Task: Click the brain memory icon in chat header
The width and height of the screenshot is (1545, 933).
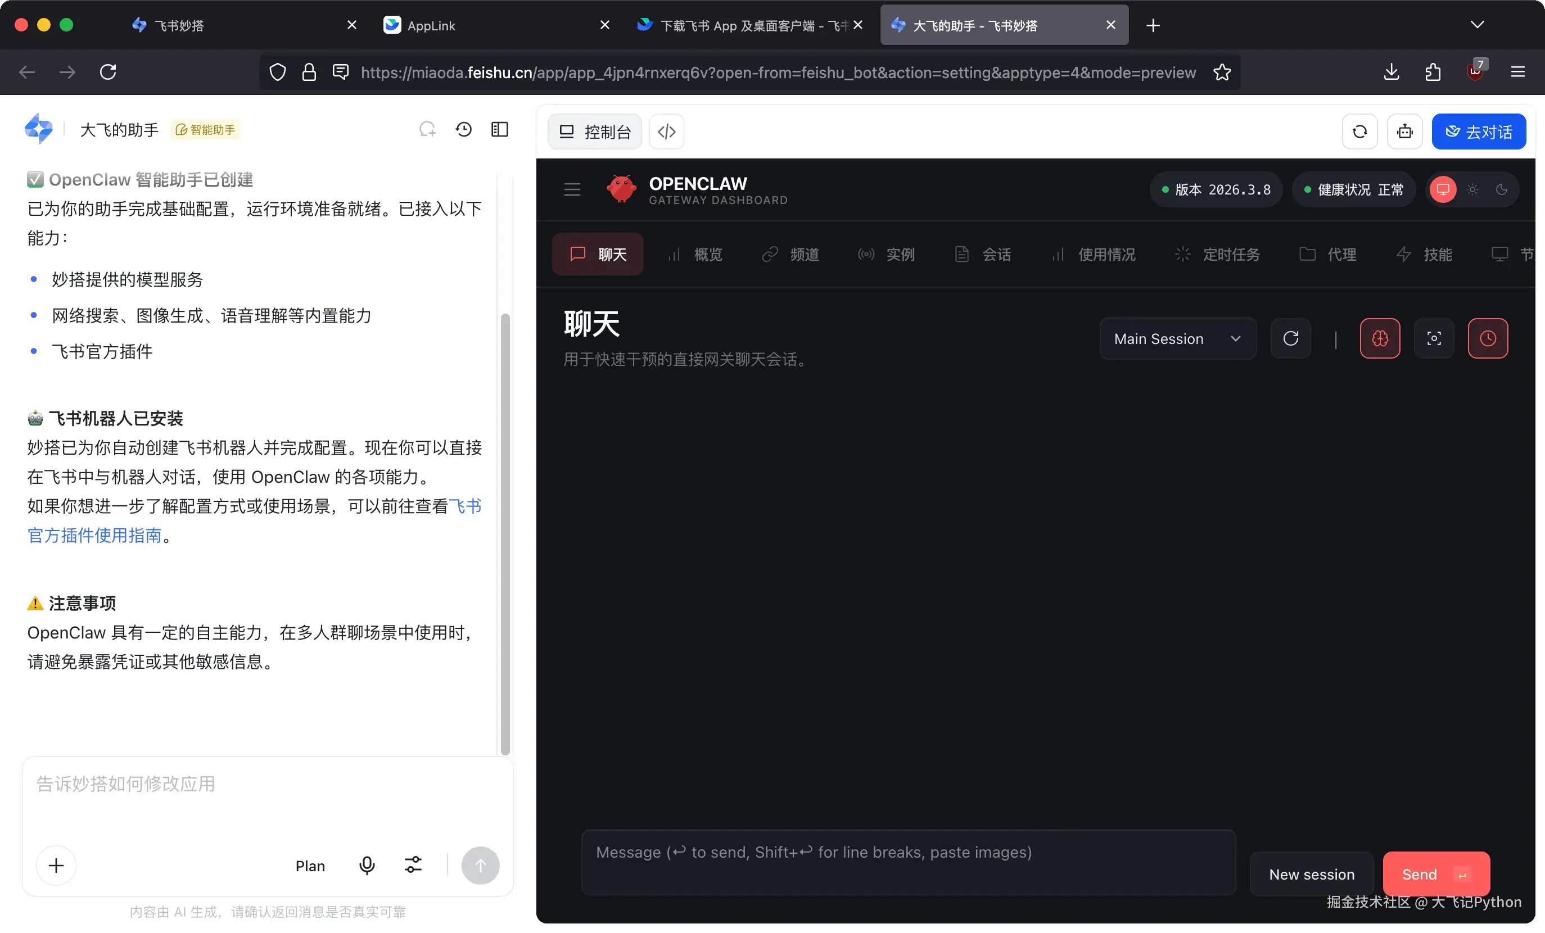Action: 1380,338
